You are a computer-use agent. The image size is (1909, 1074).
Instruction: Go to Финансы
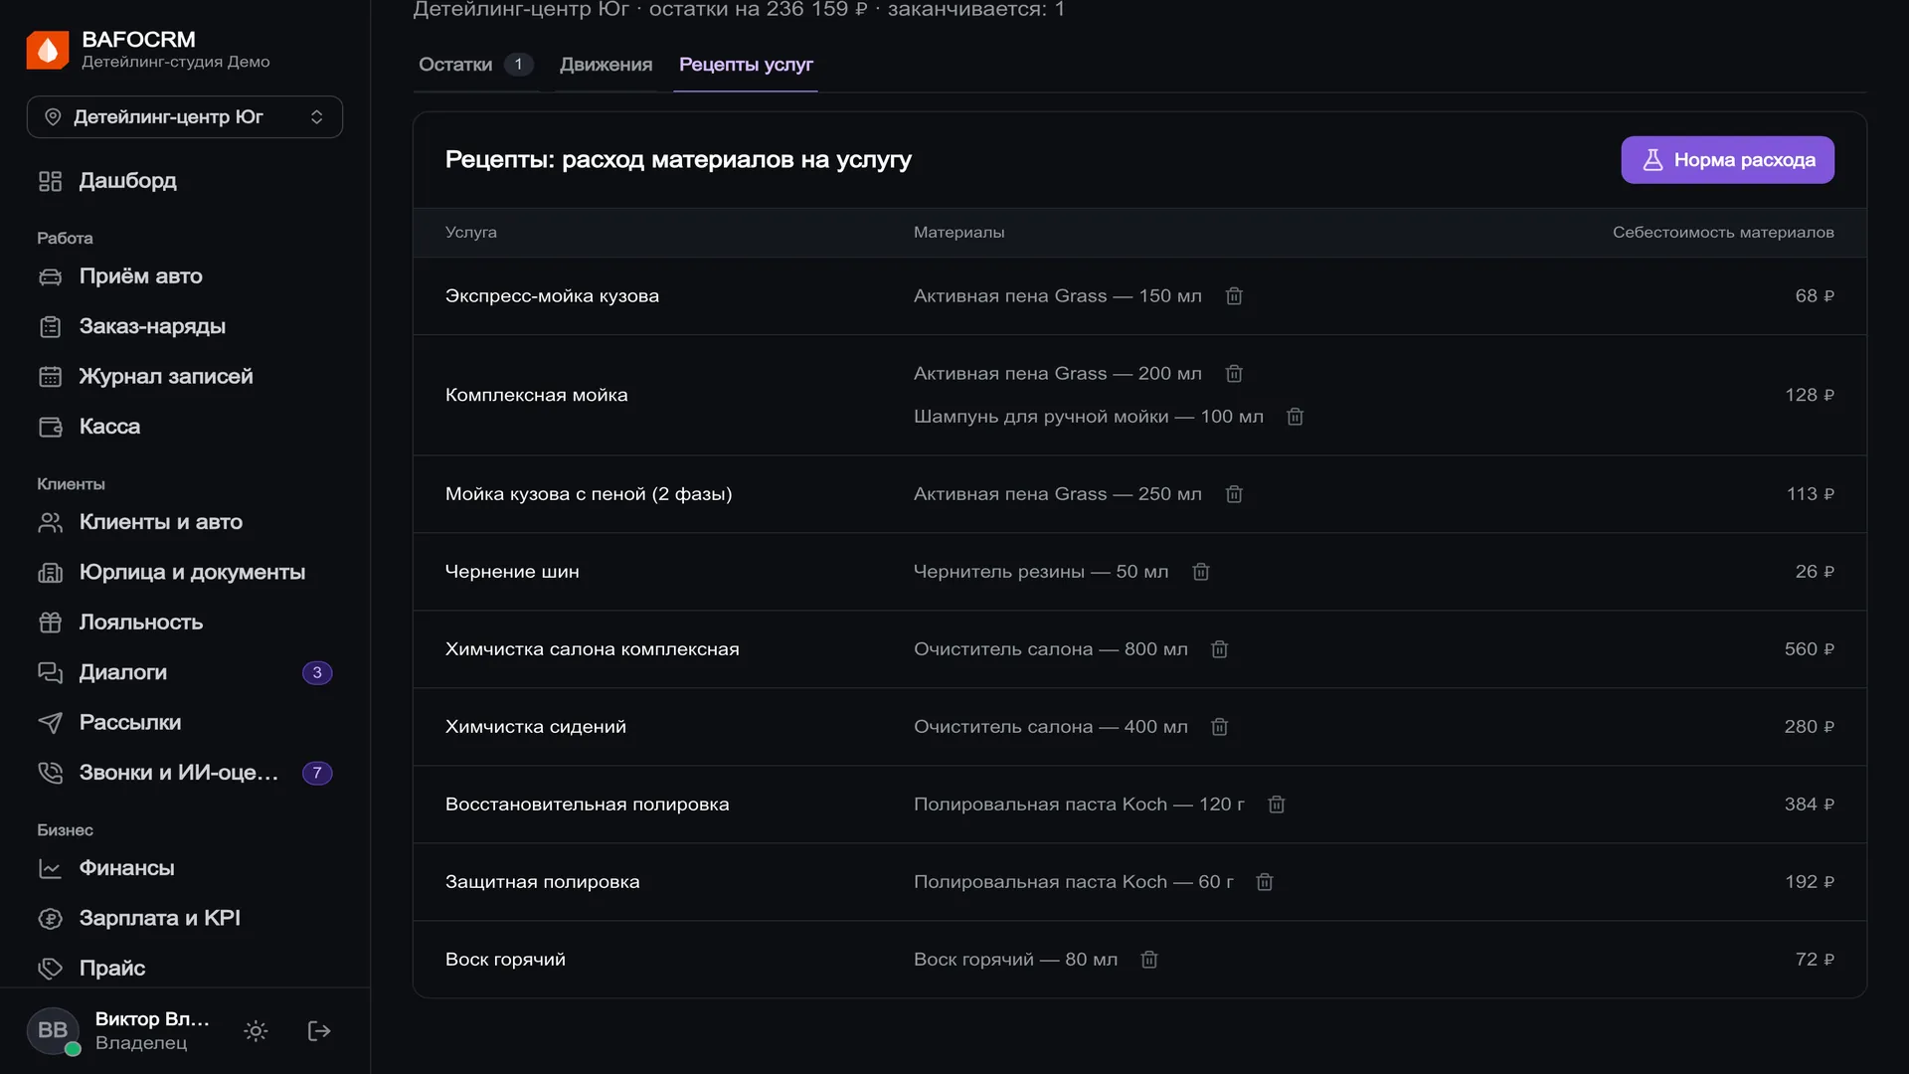click(x=185, y=868)
